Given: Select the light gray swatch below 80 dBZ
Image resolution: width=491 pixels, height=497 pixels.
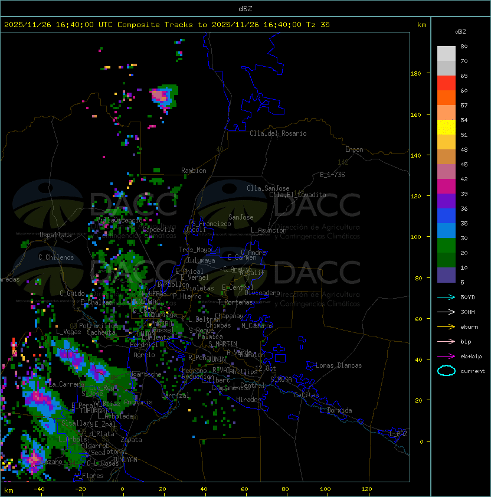Looking at the screenshot, I should (x=446, y=53).
